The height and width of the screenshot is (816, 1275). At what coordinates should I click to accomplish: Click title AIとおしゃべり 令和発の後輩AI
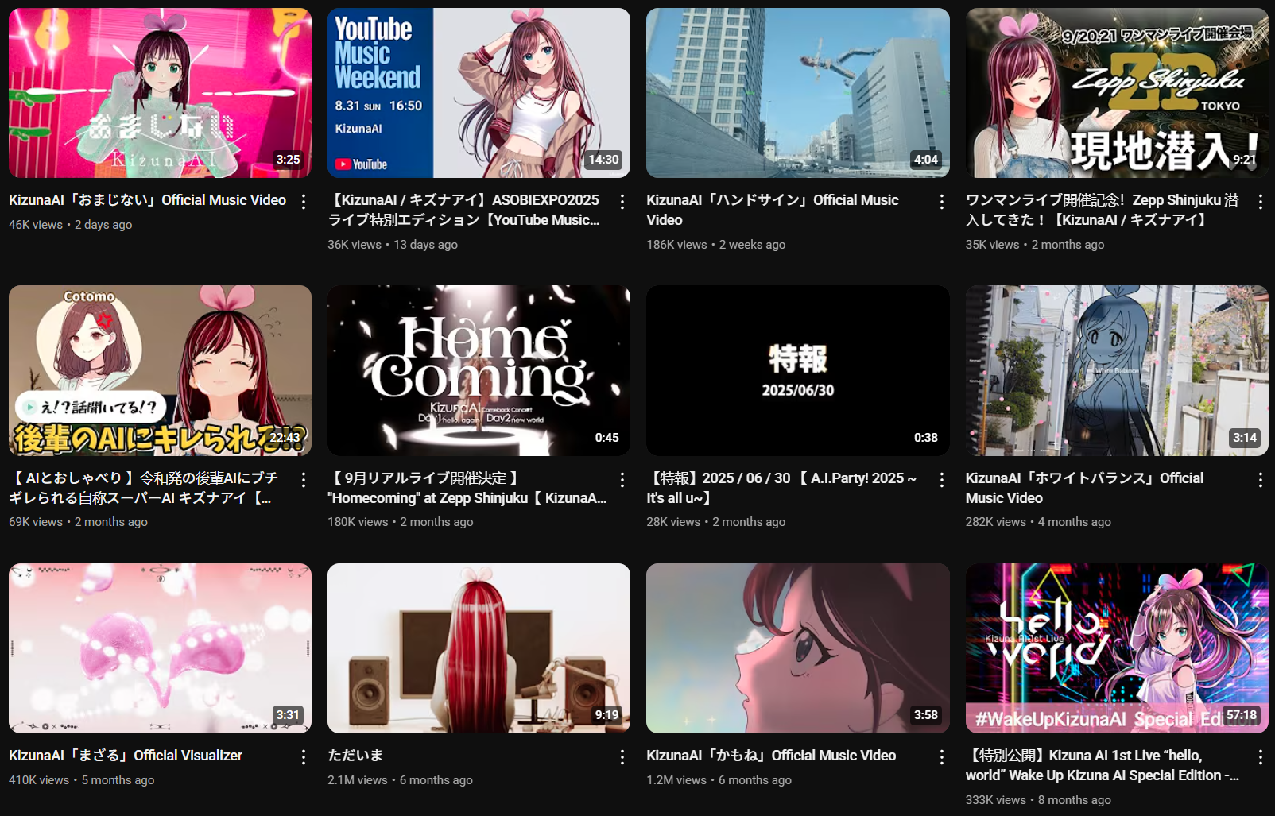(x=144, y=488)
